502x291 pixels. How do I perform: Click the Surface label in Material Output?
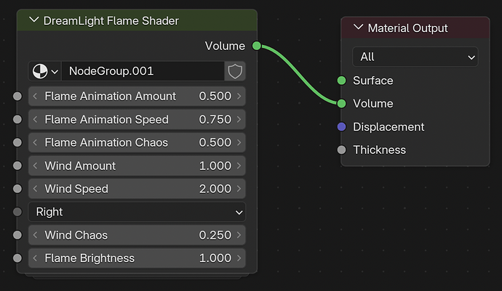(x=373, y=81)
